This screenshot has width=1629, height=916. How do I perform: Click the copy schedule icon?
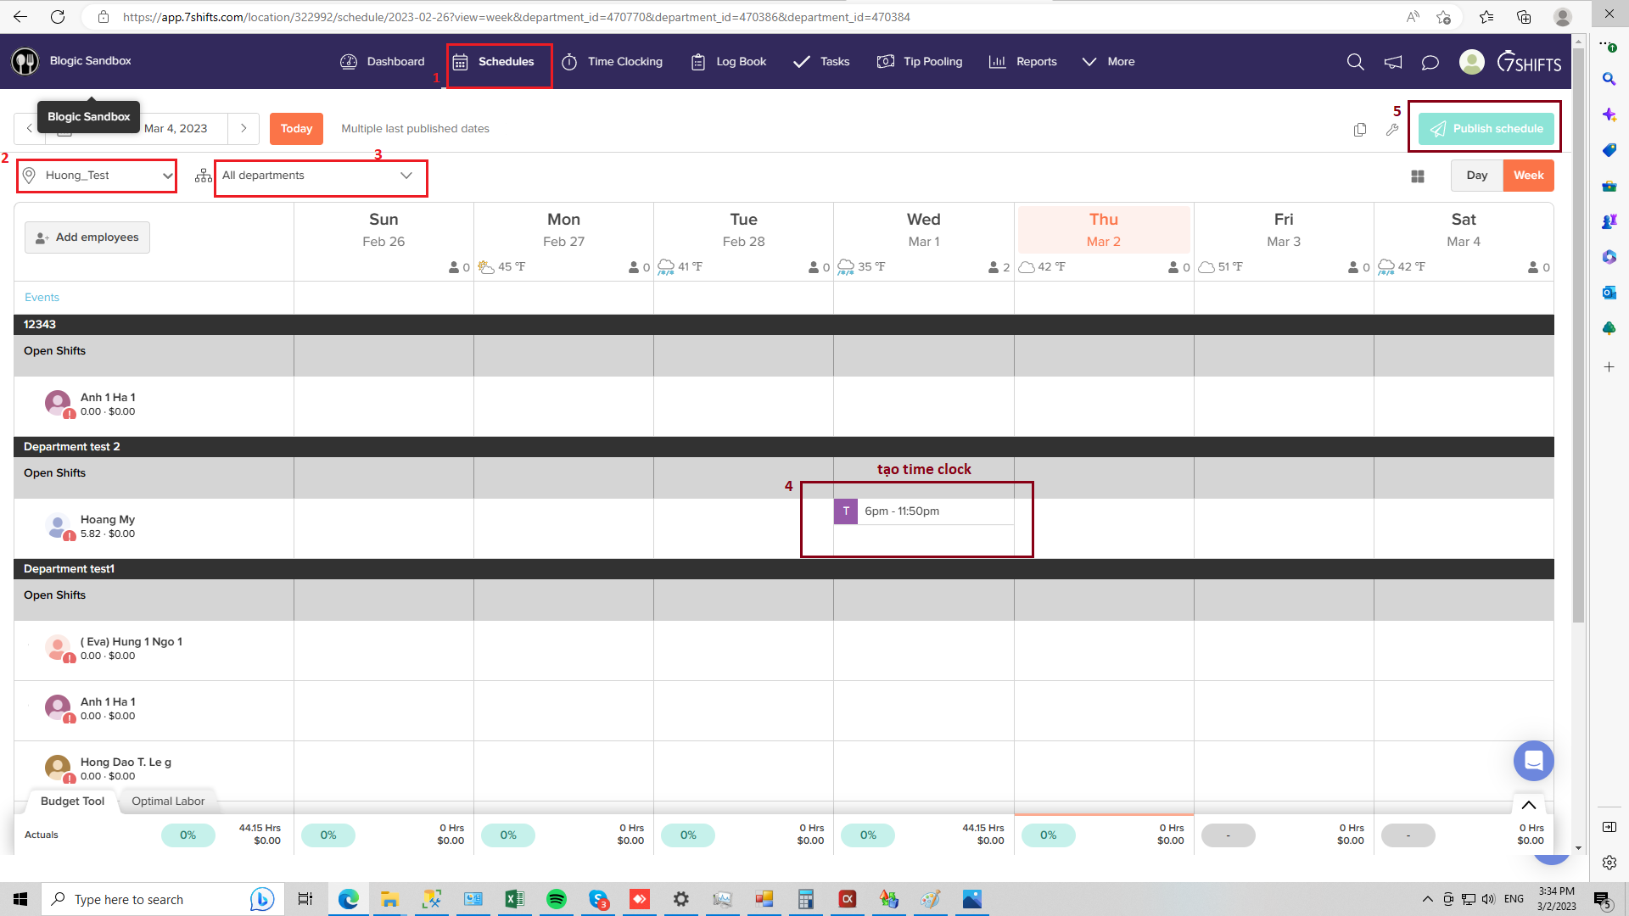click(1360, 129)
